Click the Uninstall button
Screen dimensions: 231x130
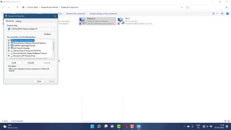[x=31, y=63]
